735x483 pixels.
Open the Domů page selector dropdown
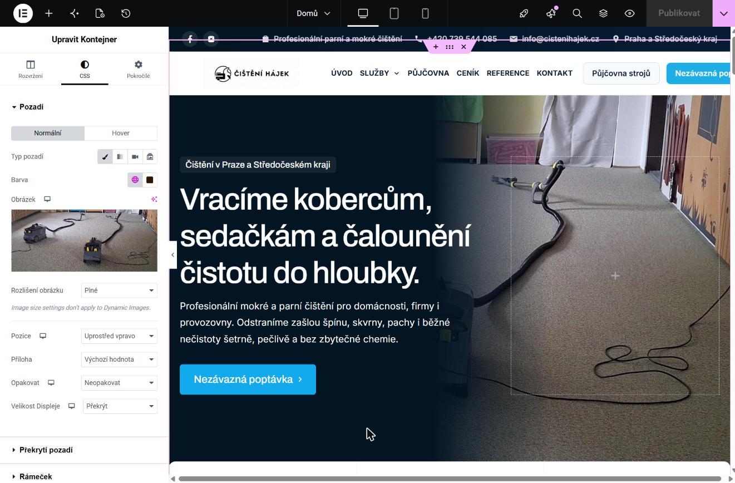[313, 13]
